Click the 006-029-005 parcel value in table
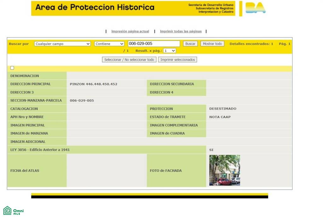Image resolution: width=323 pixels, height=218 pixels. coord(82,100)
